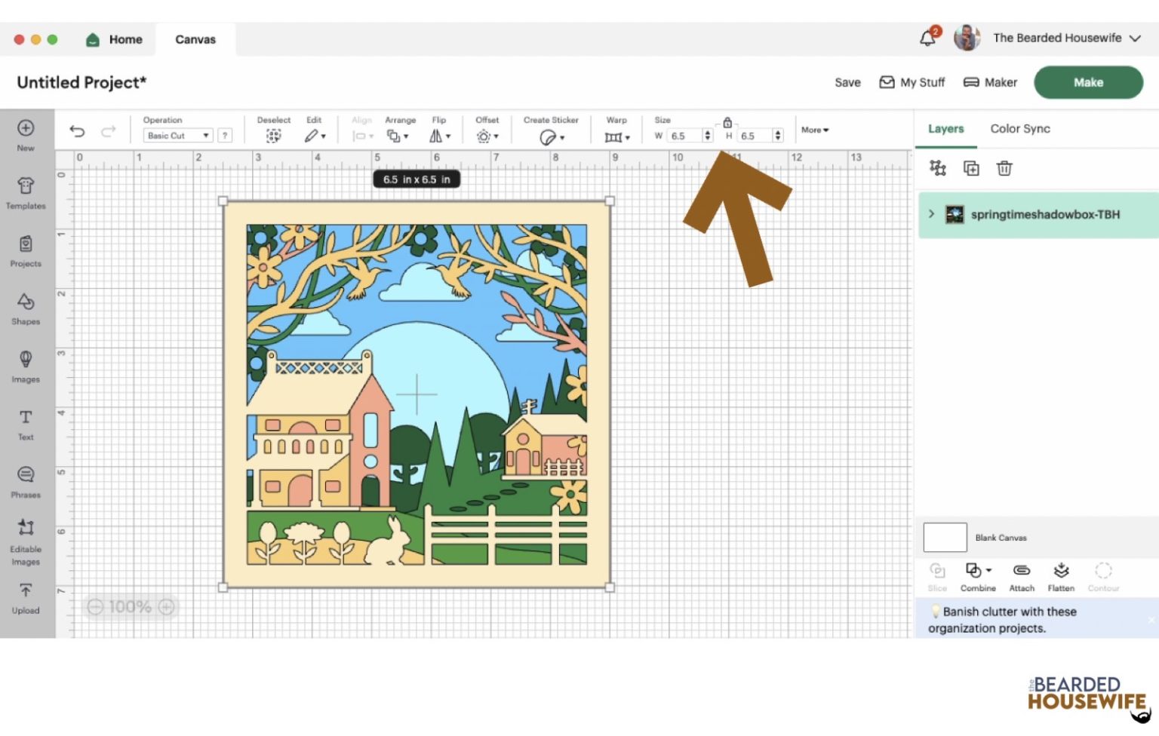Go to the Home tab

tap(115, 39)
